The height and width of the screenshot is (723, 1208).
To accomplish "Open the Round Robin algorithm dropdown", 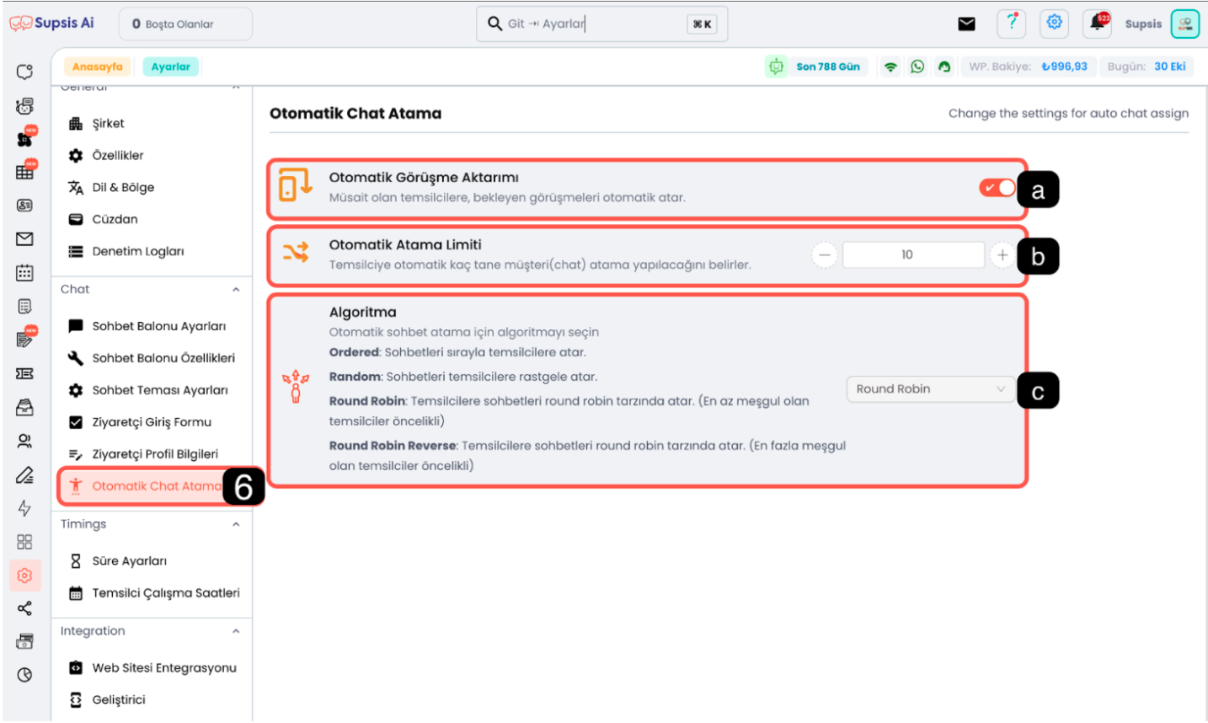I will tap(931, 388).
